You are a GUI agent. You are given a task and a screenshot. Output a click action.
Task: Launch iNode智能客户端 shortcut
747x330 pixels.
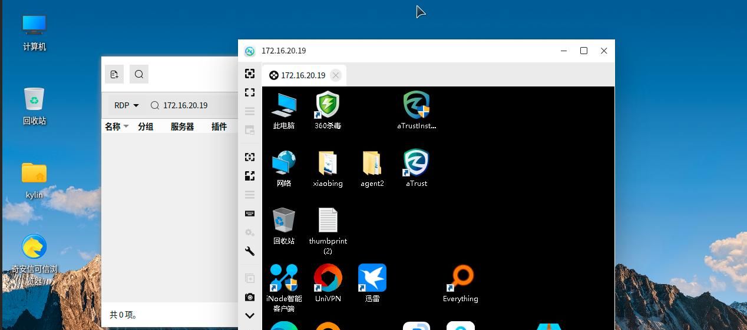point(284,288)
